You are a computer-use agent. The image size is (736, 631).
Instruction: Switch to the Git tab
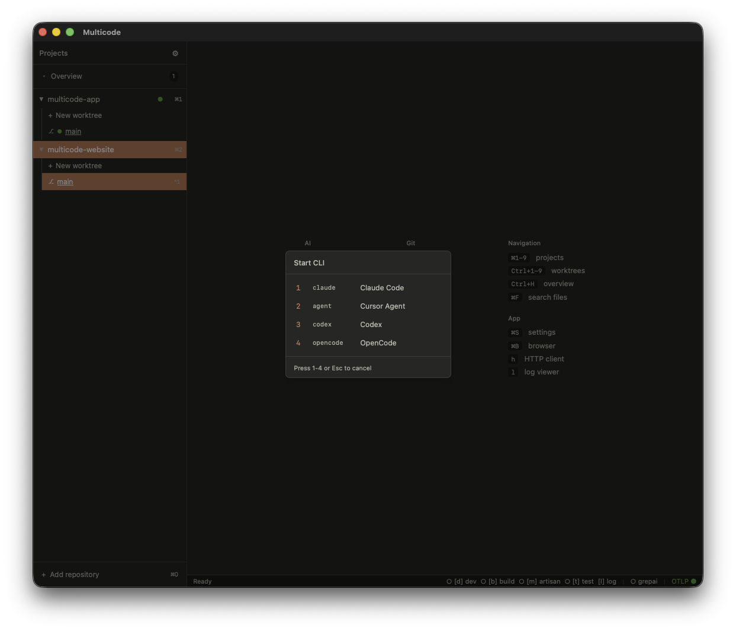tap(411, 243)
